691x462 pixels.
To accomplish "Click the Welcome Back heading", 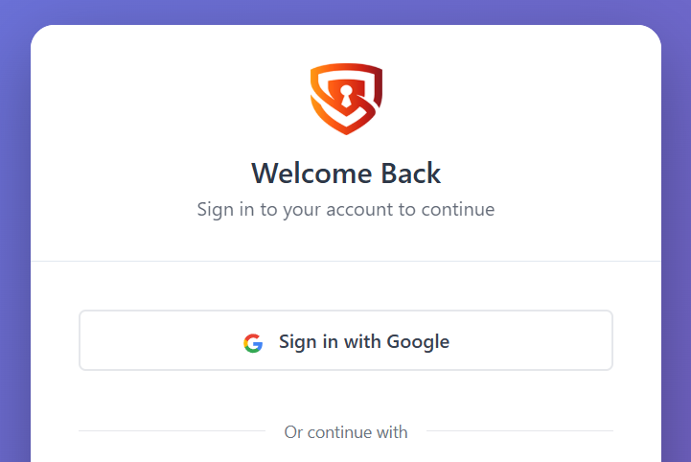I will tap(346, 173).
